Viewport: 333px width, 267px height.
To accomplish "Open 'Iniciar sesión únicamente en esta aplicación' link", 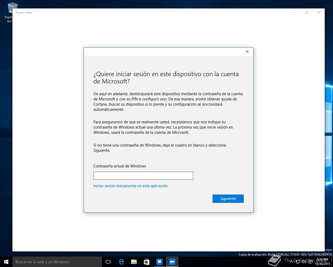I will click(130, 186).
